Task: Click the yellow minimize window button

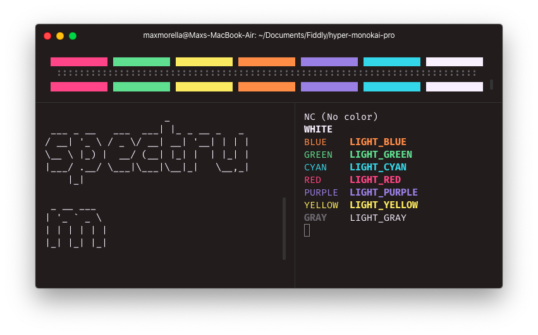Action: (x=60, y=36)
